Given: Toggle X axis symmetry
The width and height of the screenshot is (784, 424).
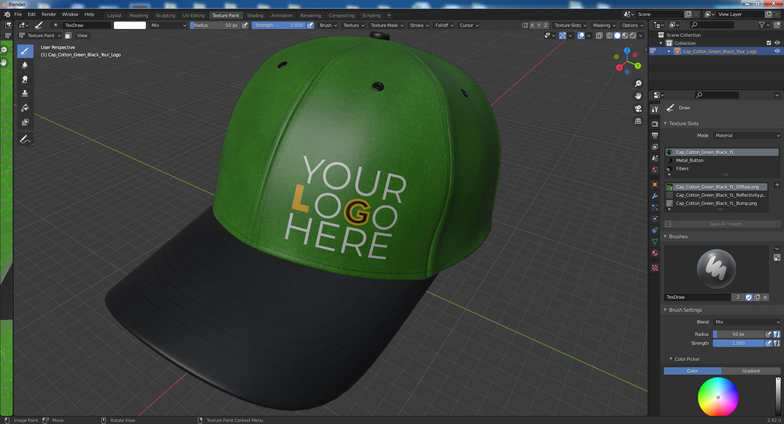Looking at the screenshot, I should pos(532,25).
